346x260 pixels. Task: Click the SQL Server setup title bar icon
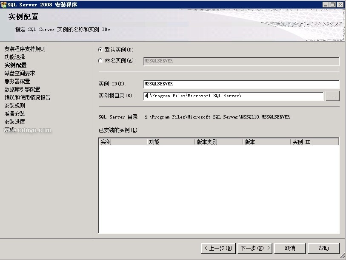coord(4,4)
